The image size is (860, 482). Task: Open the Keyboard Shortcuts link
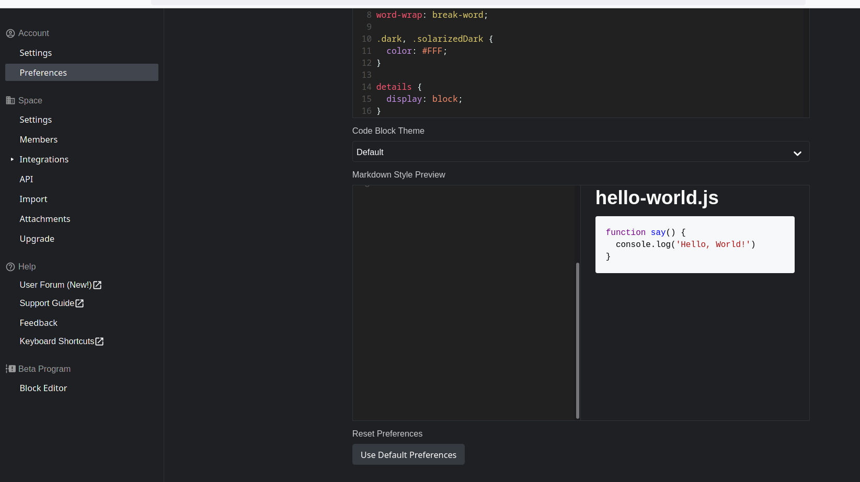coord(57,342)
